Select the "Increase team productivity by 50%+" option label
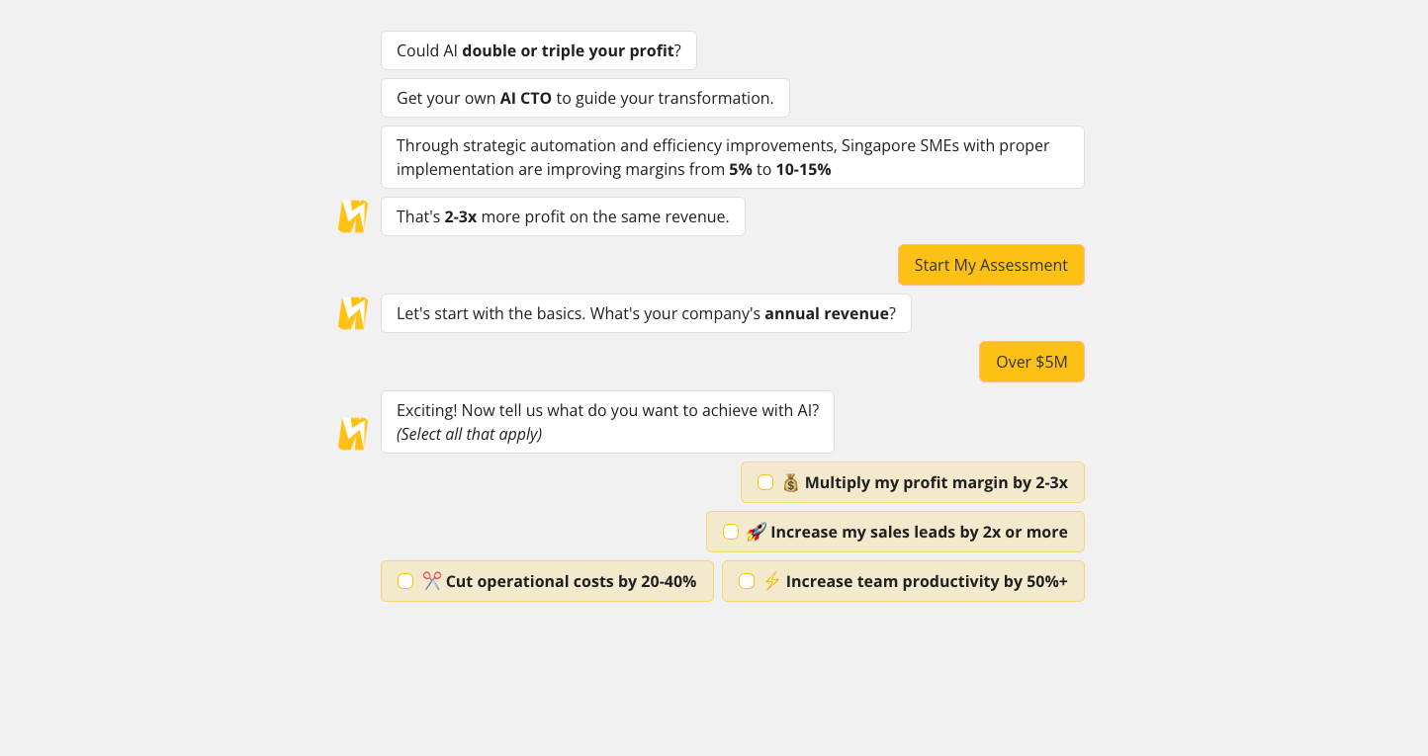Screen dimensions: 1428x756 927,581
